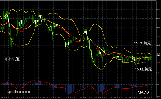Click the 15.62美元 support label
This screenshot has width=161, height=99.
[x=143, y=69]
